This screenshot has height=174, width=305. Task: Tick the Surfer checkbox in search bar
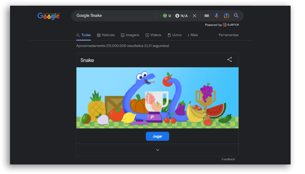(156, 16)
